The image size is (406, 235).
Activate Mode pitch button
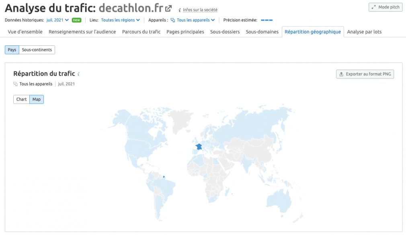click(x=385, y=7)
